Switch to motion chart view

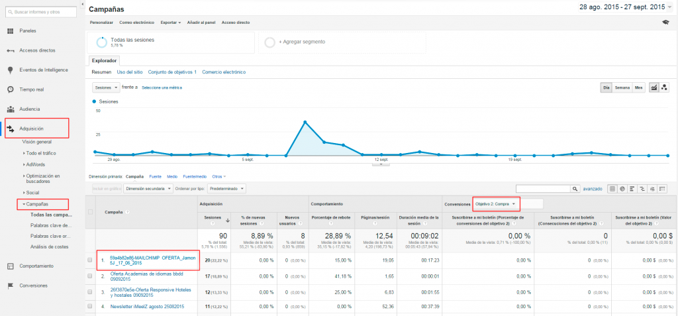tap(664, 87)
